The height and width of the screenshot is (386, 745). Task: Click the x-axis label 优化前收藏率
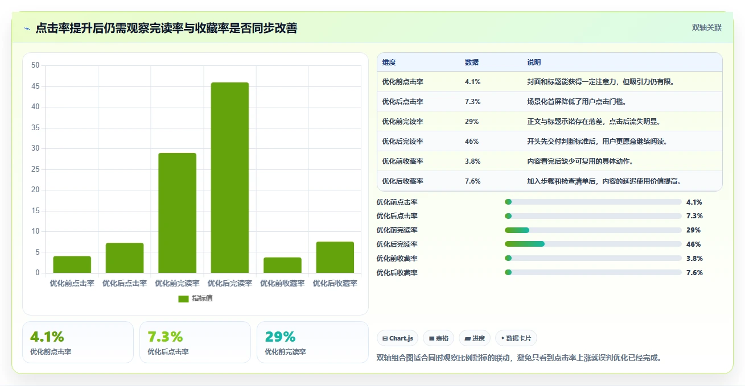282,283
